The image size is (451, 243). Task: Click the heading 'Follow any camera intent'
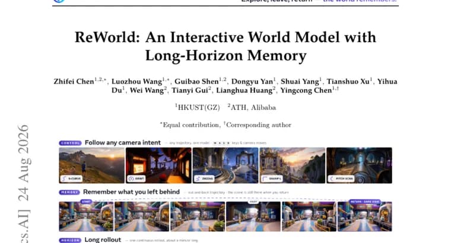(x=123, y=143)
